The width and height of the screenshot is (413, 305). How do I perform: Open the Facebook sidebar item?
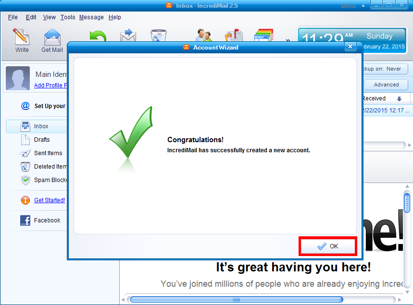40,220
